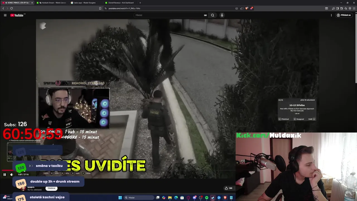357x201 pixels.
Task: Bookmark this page in the address bar
Action: (x=100, y=8)
